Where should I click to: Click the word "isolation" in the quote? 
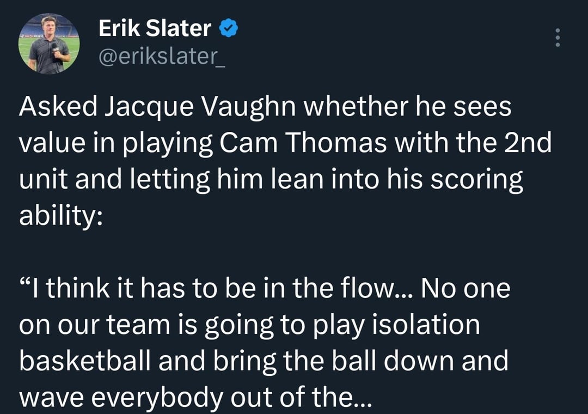pyautogui.click(x=427, y=325)
